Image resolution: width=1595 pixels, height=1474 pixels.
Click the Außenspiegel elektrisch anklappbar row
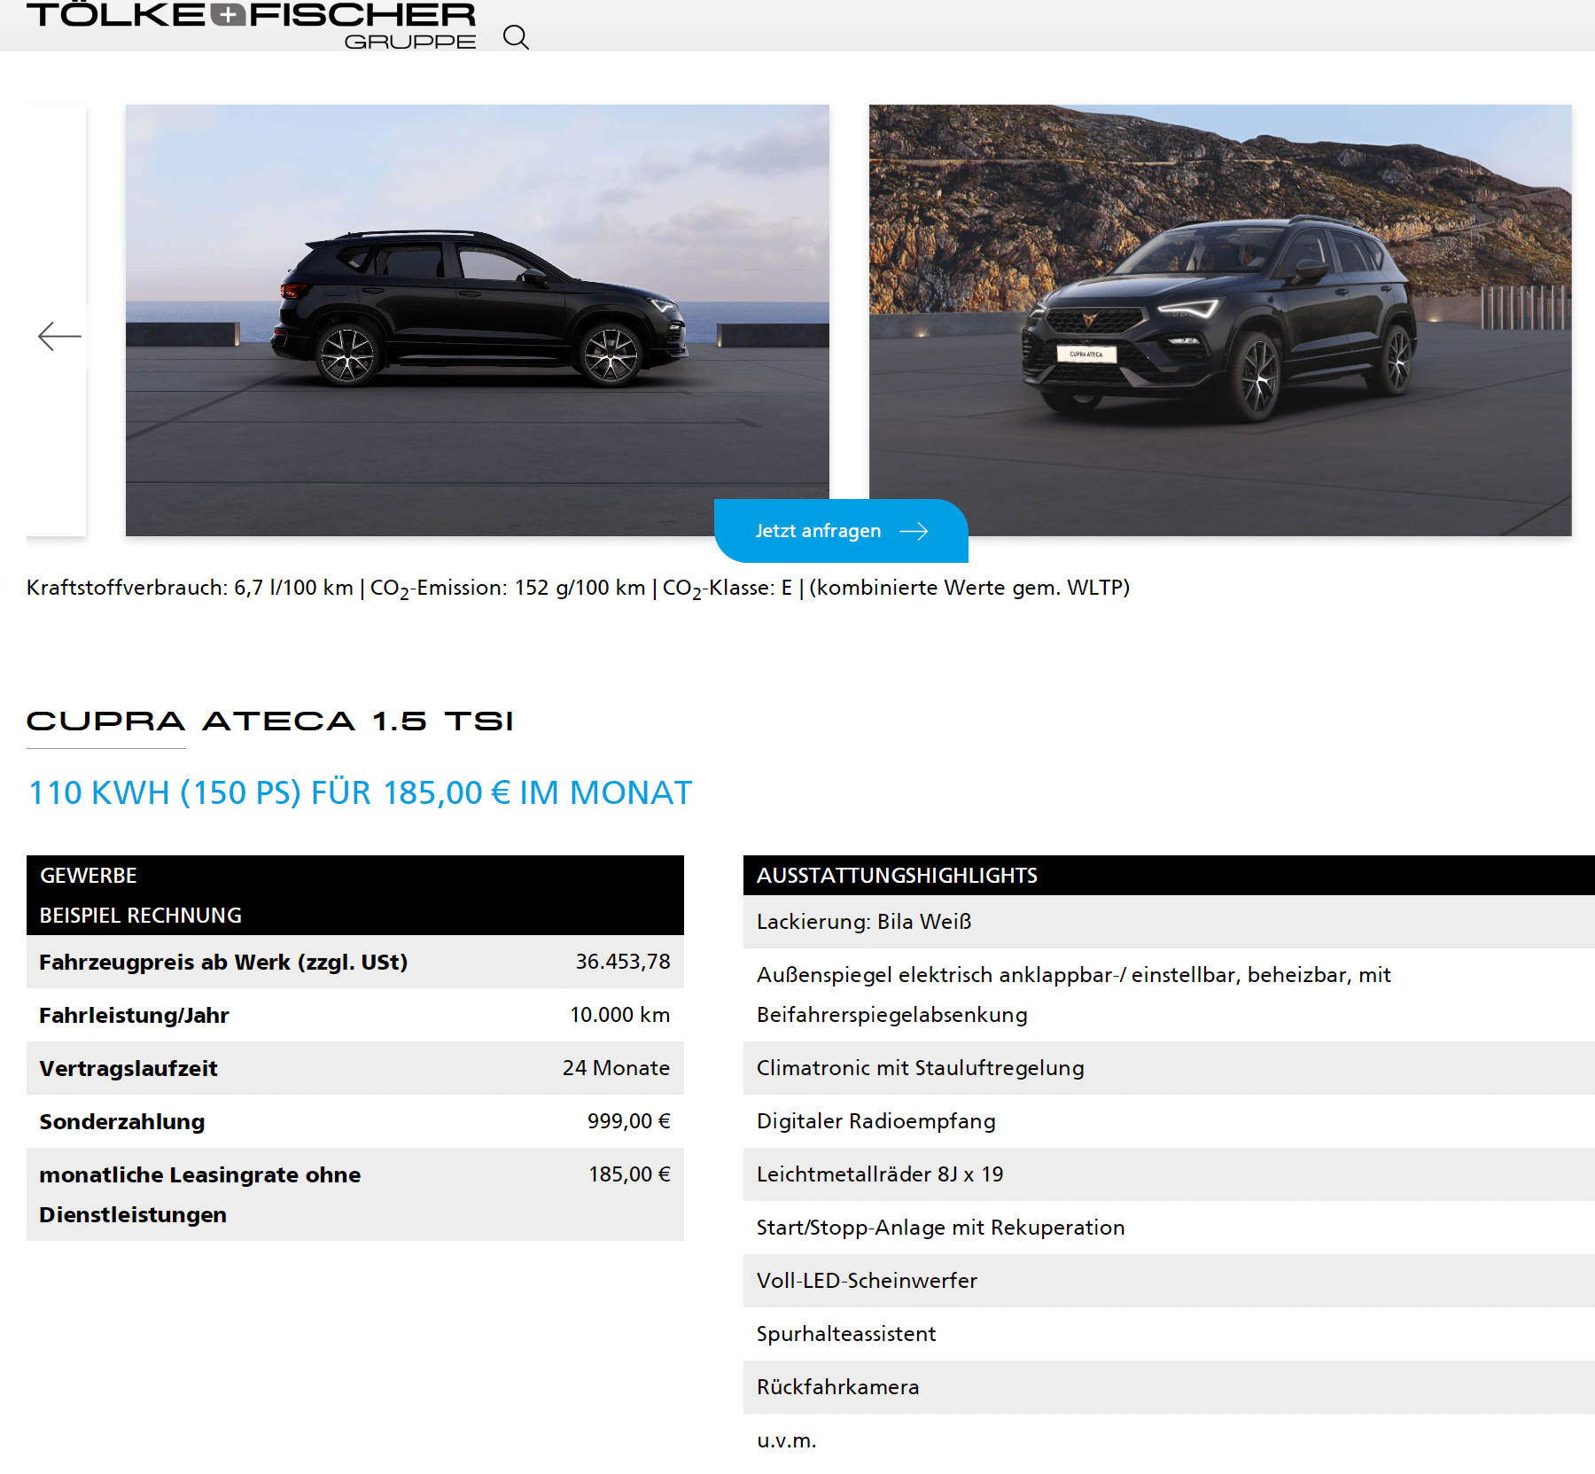click(1169, 994)
